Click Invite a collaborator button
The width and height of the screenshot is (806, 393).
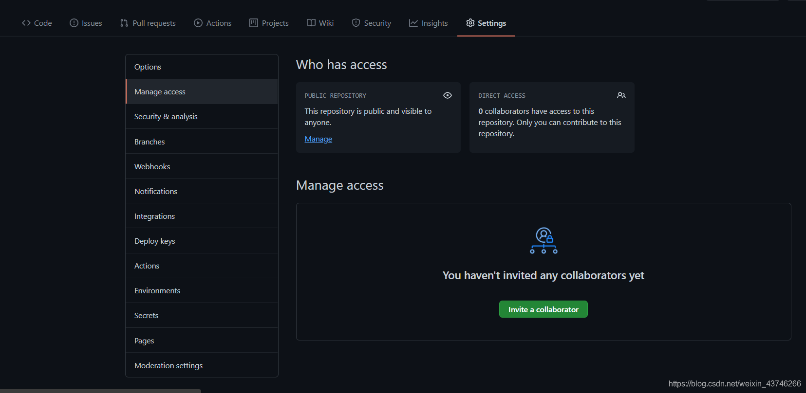coord(544,309)
